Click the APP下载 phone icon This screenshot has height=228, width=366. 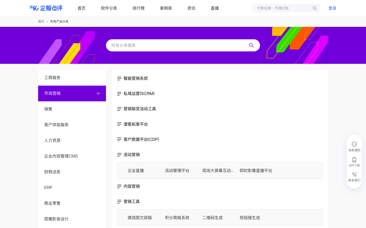click(354, 160)
